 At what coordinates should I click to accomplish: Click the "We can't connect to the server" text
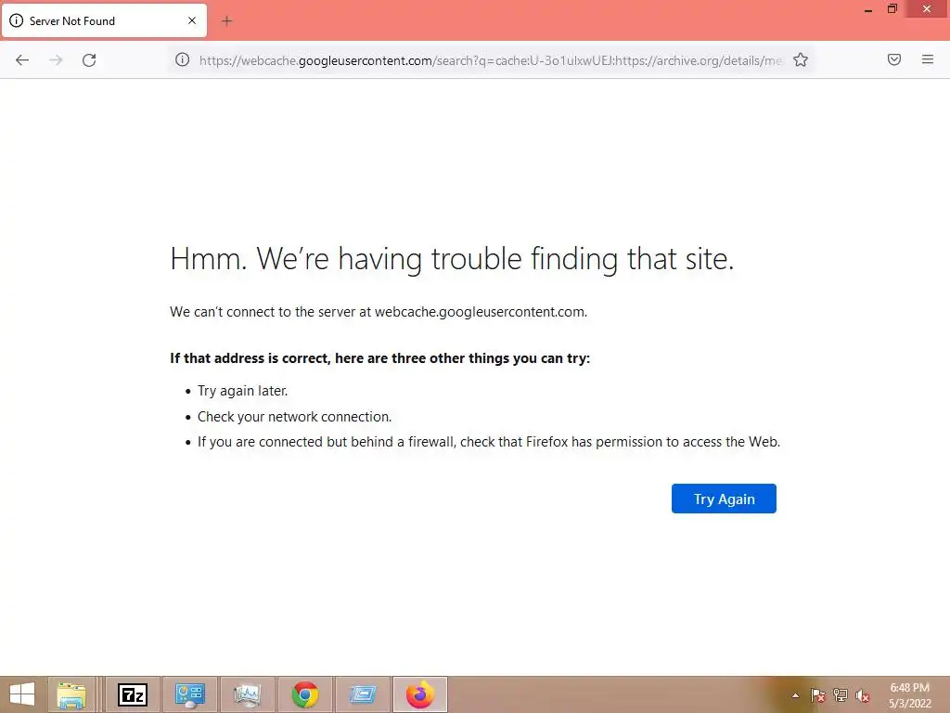[379, 312]
